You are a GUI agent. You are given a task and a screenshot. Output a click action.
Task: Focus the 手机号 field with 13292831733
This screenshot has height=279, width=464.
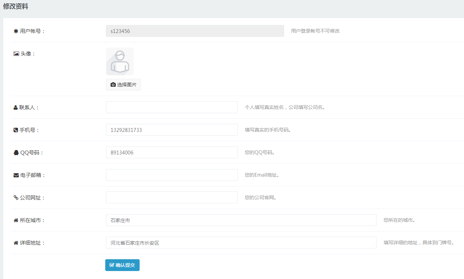point(172,130)
